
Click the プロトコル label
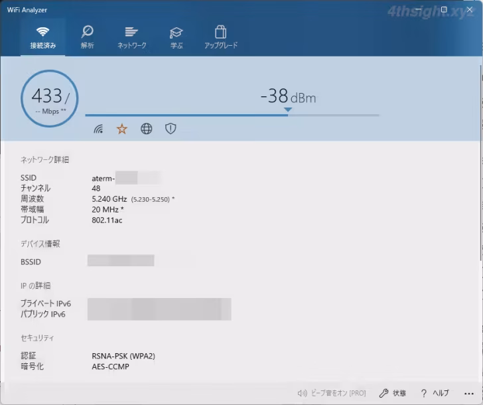(34, 220)
